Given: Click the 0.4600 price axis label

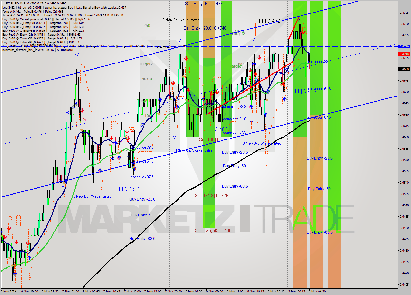Looking at the screenshot, I should [x=404, y=137].
